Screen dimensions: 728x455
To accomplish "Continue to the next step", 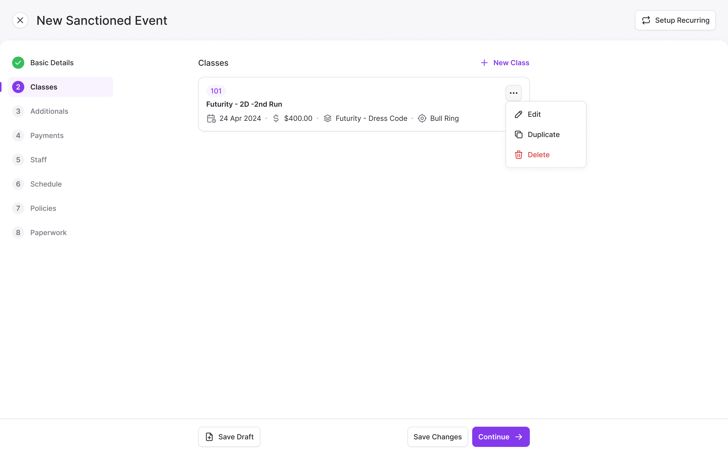I will [500, 437].
